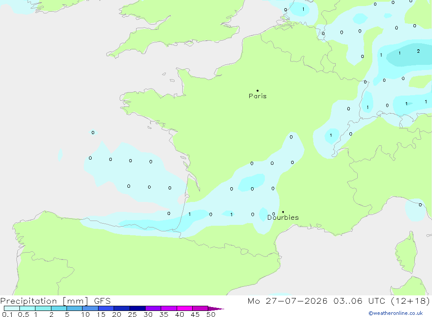
Task: Click the '25' legend scale label
Action: pos(133,314)
